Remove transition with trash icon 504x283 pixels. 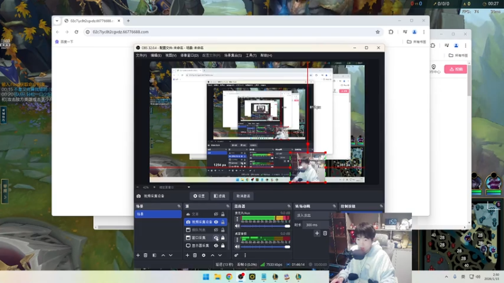(325, 233)
